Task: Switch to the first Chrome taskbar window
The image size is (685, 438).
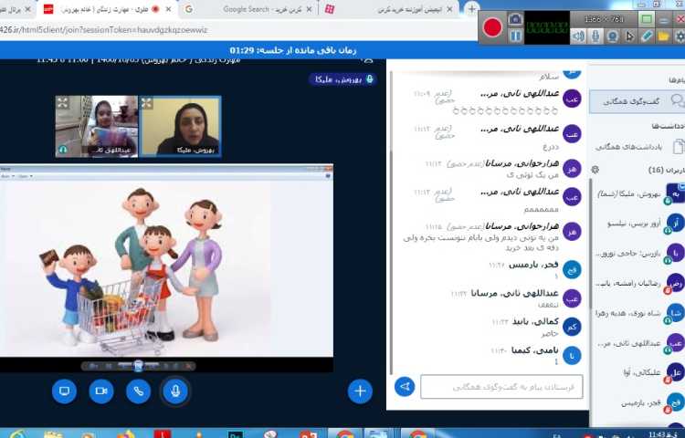Action: click(x=345, y=434)
